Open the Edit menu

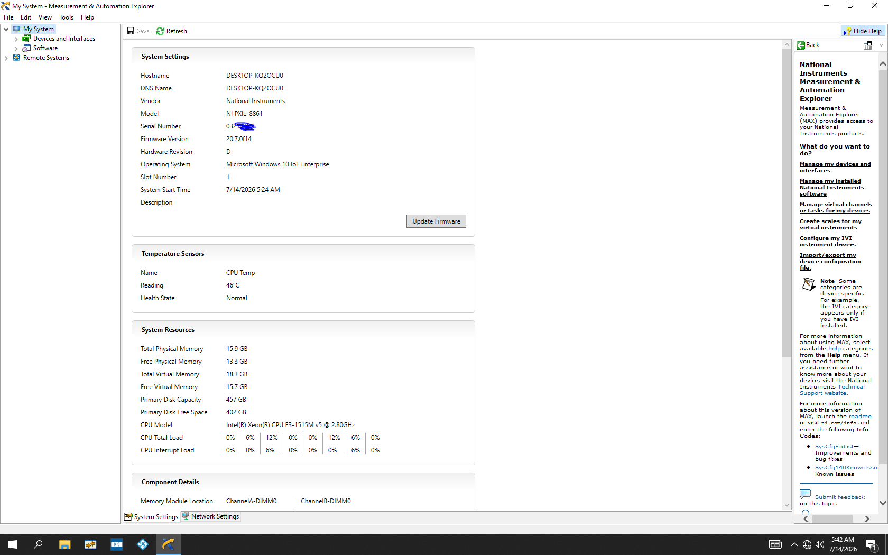point(26,17)
